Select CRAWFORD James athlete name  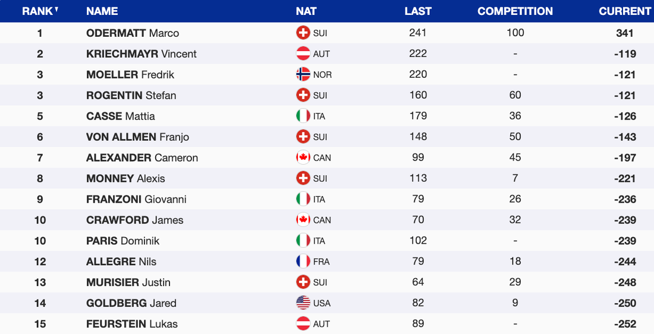(x=134, y=220)
